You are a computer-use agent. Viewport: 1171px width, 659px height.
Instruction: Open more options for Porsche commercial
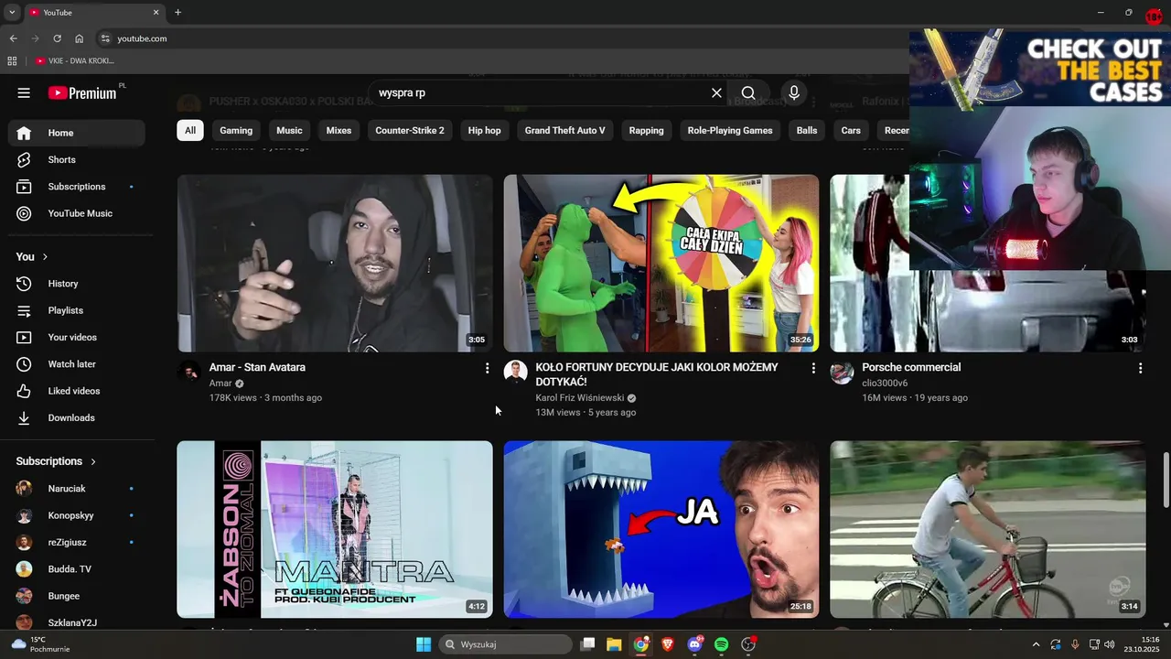(1140, 368)
